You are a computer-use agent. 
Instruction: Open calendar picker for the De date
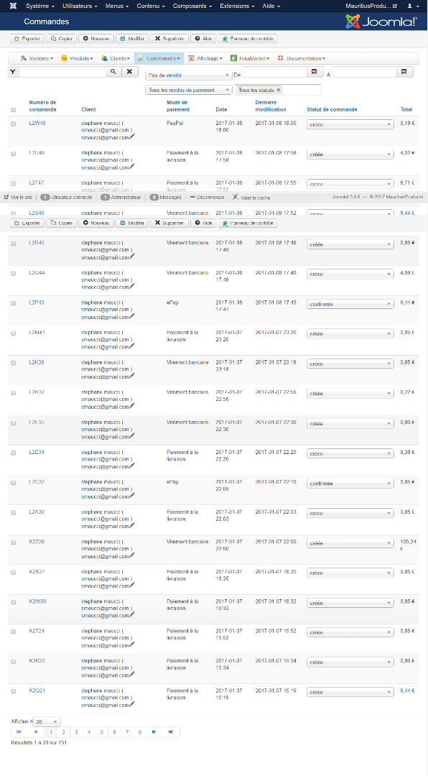pyautogui.click(x=315, y=72)
